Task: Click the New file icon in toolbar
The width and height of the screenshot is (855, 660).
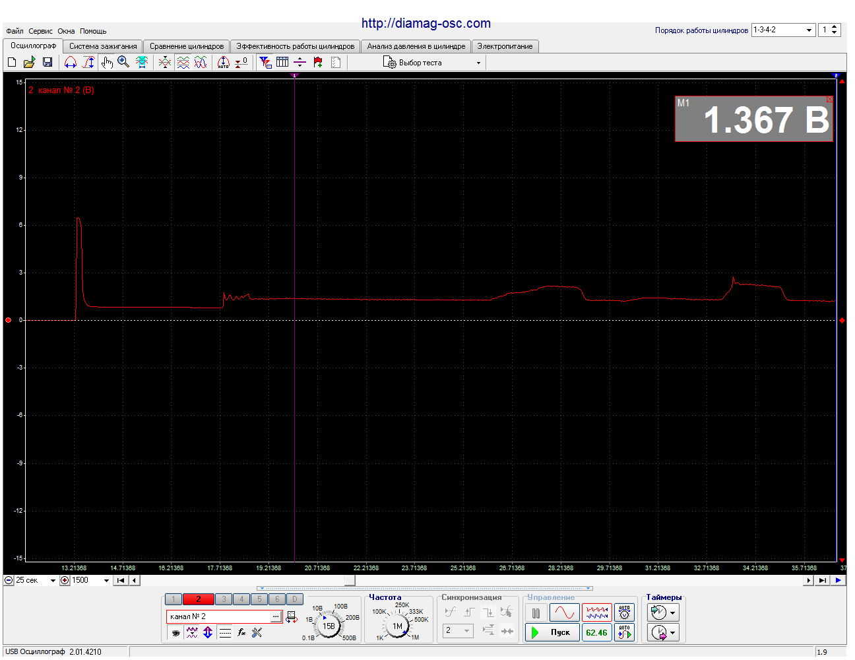Action: pyautogui.click(x=12, y=62)
